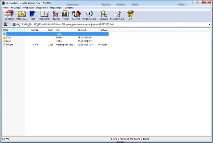Maximize the WinRAR window
The width and height of the screenshot is (213, 143).
pos(200,2)
